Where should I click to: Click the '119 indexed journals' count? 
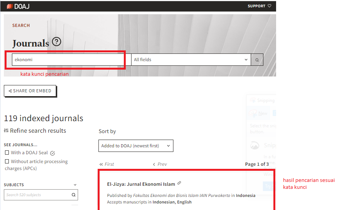(43, 118)
